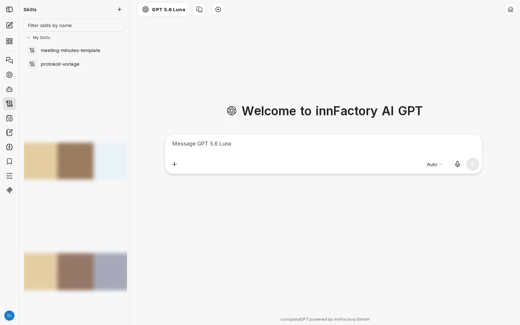Screen dimensions: 520x325
Task: Click the Filter skills by name field
Action: (74, 25)
